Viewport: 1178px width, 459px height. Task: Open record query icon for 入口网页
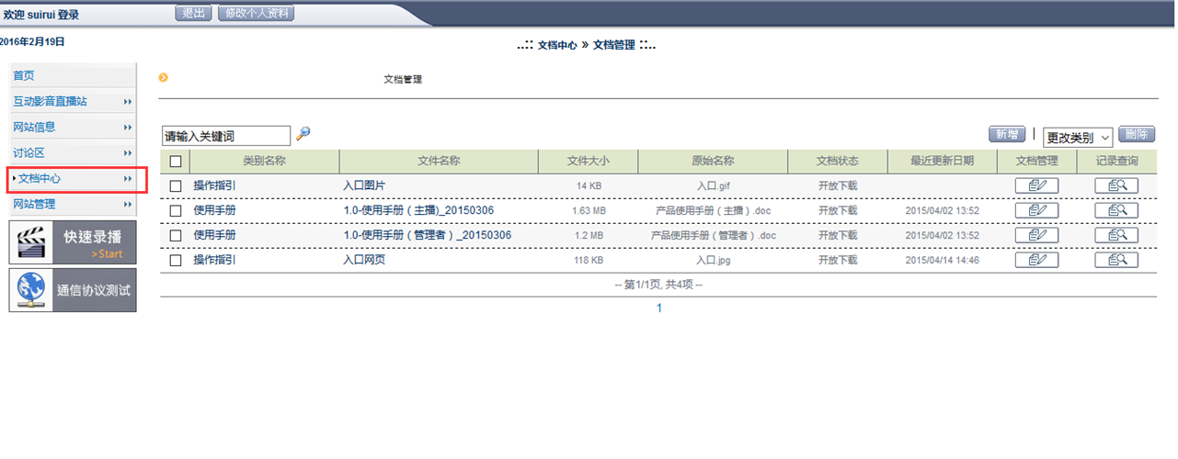coord(1116,260)
